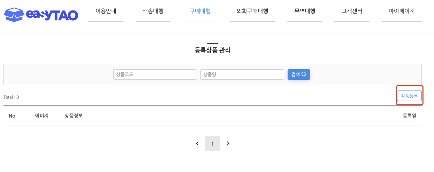Open the 고객센터 menu
Viewport: 434px width, 172px height.
pos(352,11)
